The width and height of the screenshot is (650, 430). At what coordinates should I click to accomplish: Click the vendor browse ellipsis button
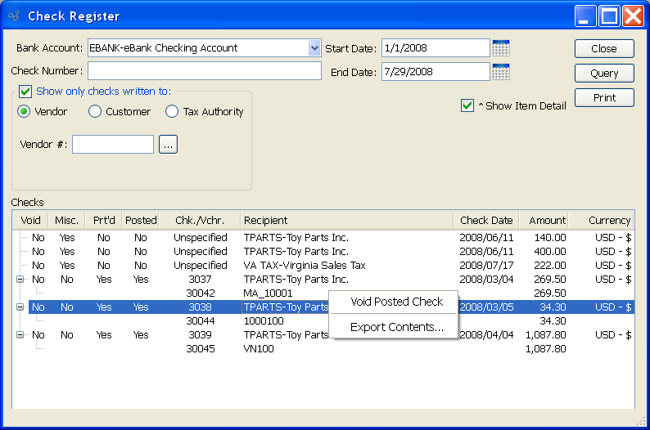(x=168, y=145)
